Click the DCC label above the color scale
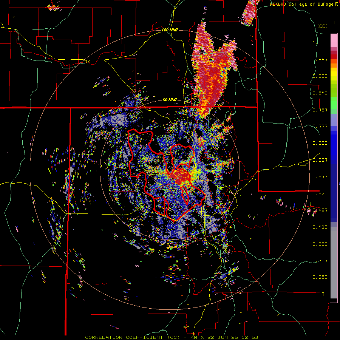Viewport: 340px width, 340px height. tap(332, 23)
